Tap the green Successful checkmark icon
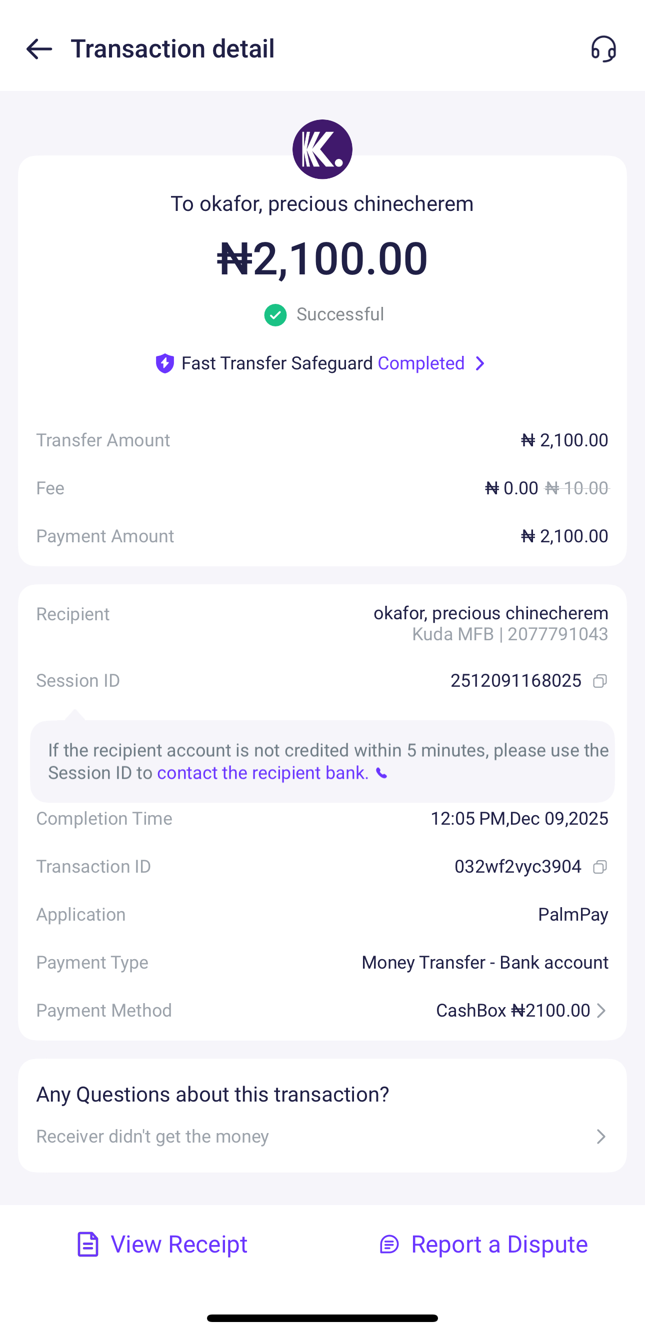 click(x=275, y=315)
